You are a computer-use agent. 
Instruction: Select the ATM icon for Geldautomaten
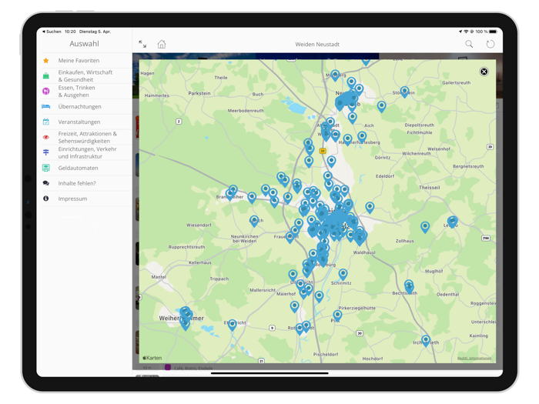pyautogui.click(x=45, y=168)
